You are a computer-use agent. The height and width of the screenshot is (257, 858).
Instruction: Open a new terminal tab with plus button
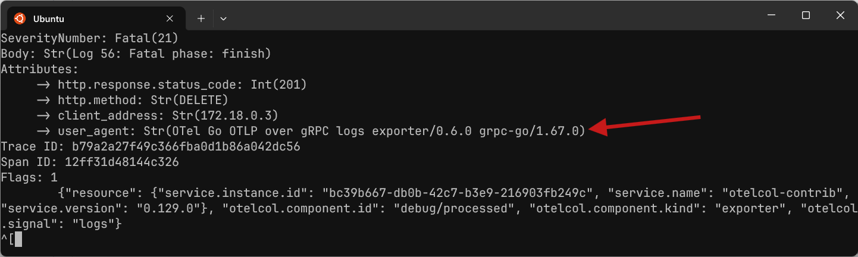coord(201,18)
